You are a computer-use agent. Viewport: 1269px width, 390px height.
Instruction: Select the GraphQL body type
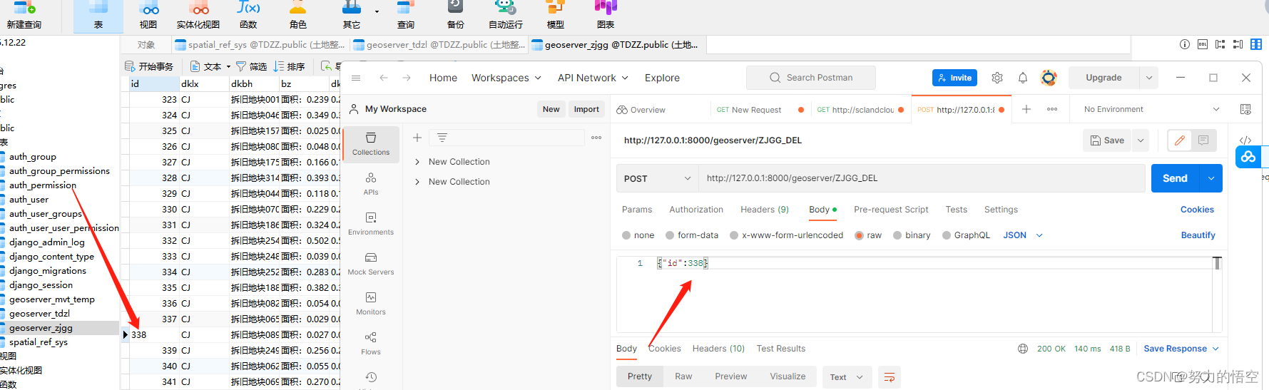click(x=947, y=235)
